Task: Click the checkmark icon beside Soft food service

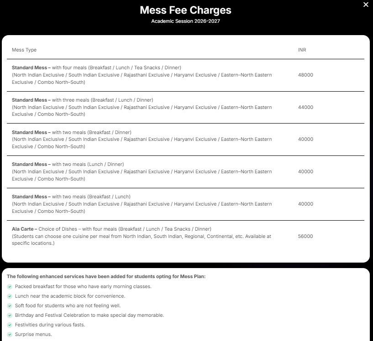Action: point(9,305)
